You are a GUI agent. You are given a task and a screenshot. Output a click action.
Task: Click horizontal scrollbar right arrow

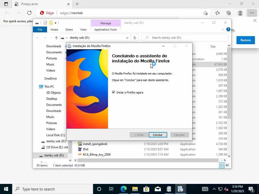point(225,160)
